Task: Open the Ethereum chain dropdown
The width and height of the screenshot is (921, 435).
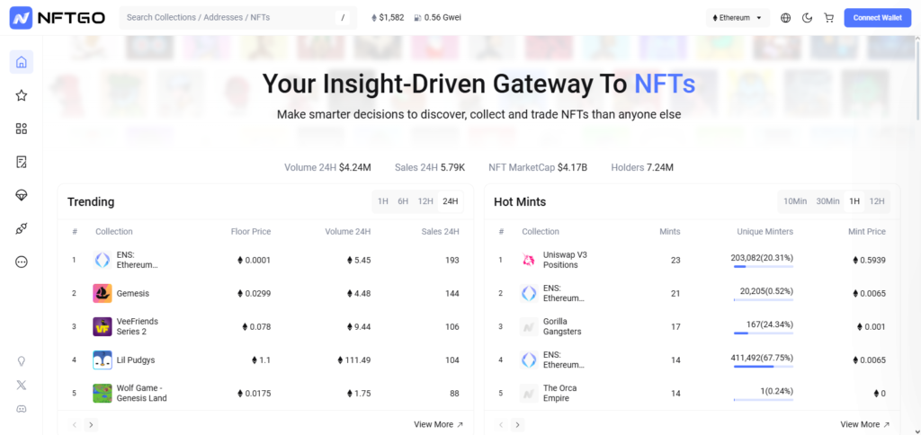Action: tap(738, 18)
